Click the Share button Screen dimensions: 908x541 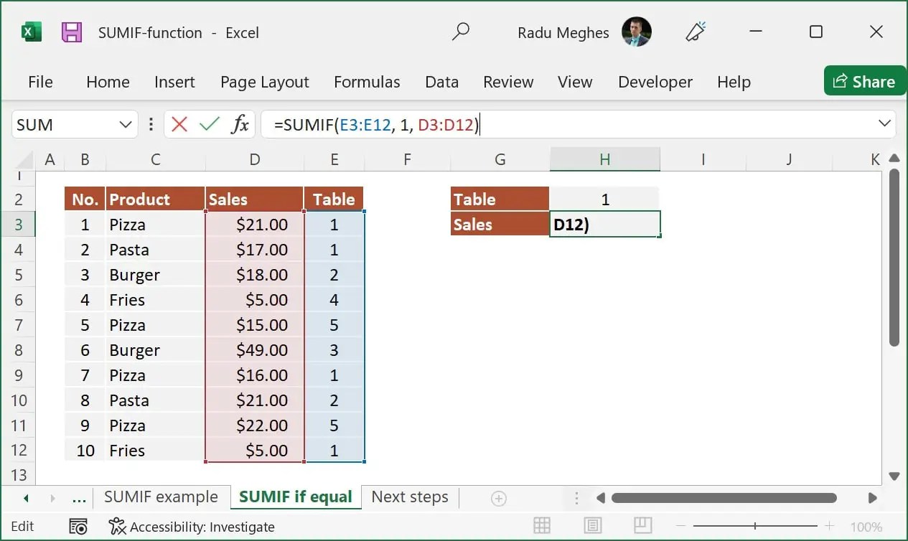pyautogui.click(x=864, y=80)
